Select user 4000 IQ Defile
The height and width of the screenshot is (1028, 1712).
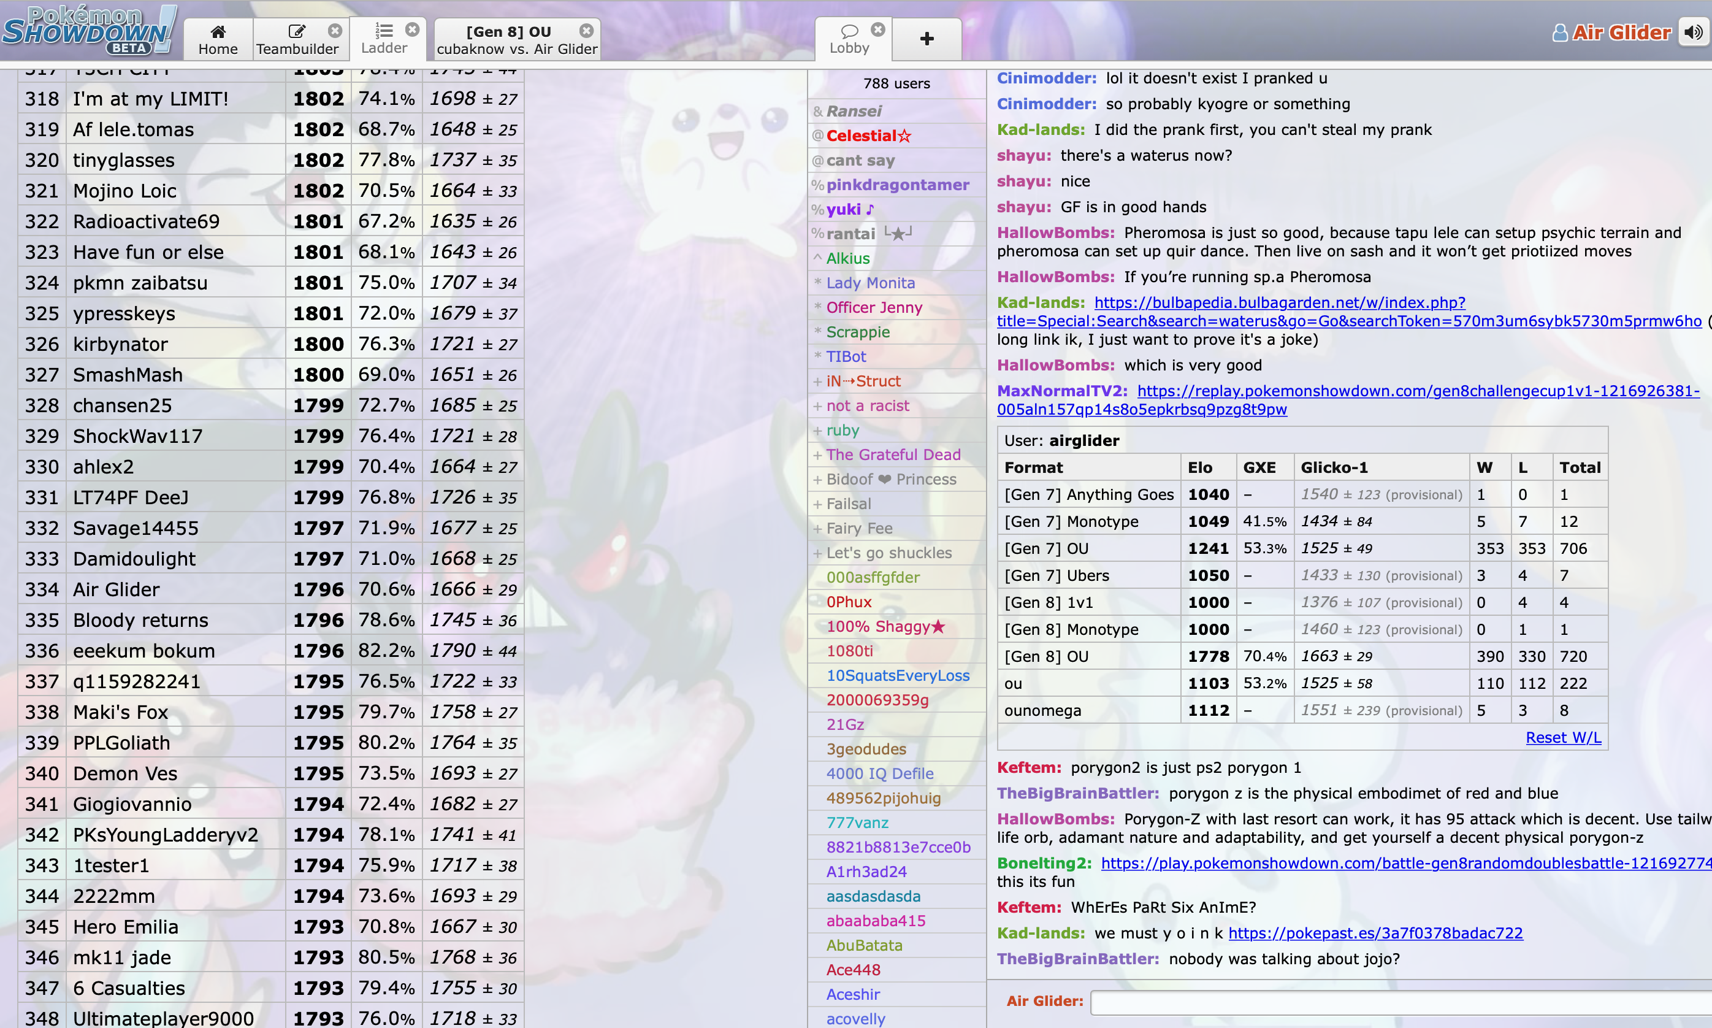tap(898, 774)
